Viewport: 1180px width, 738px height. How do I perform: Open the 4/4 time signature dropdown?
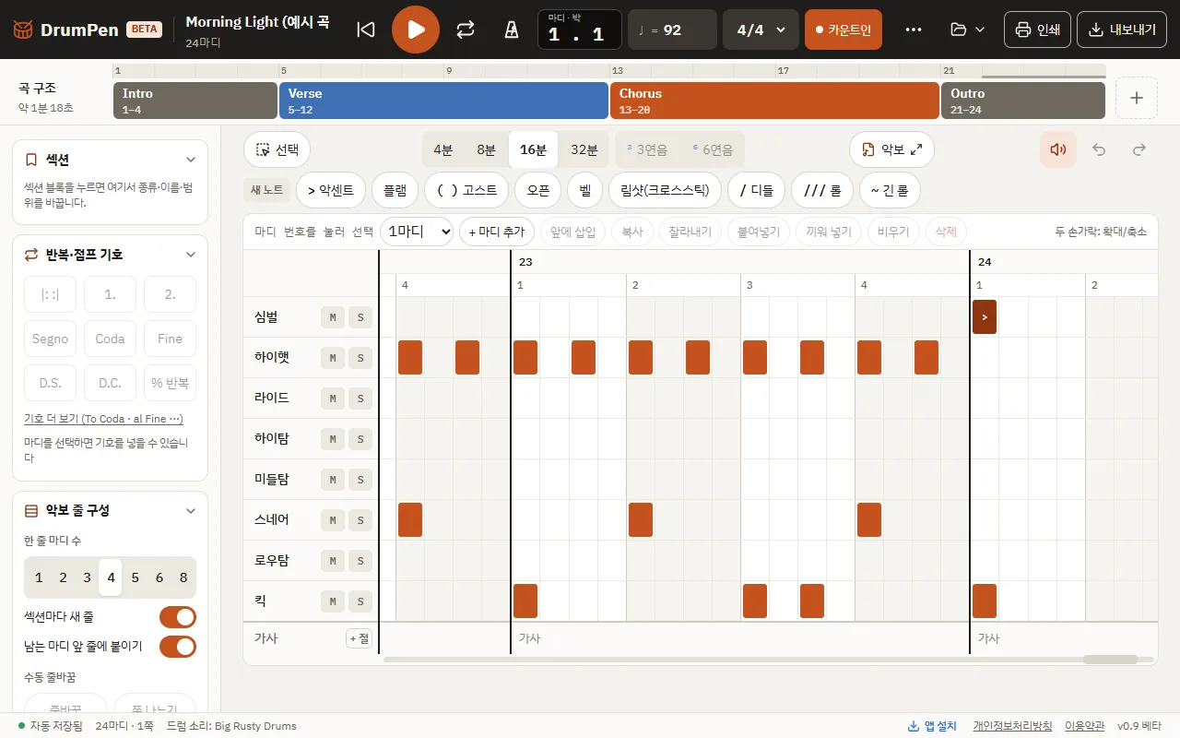761,30
